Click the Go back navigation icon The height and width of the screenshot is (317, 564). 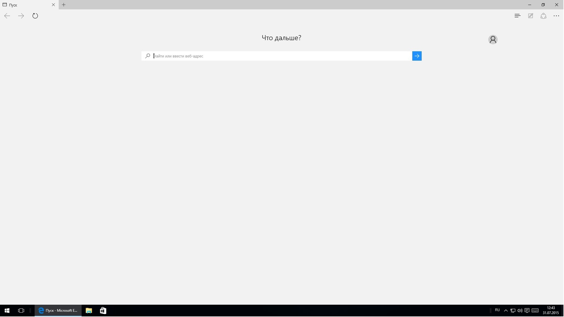click(x=7, y=16)
